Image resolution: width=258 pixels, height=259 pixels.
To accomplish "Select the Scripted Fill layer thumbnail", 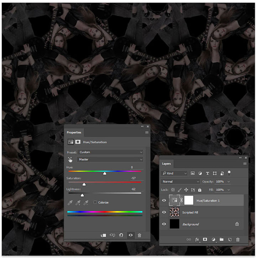I will (175, 213).
